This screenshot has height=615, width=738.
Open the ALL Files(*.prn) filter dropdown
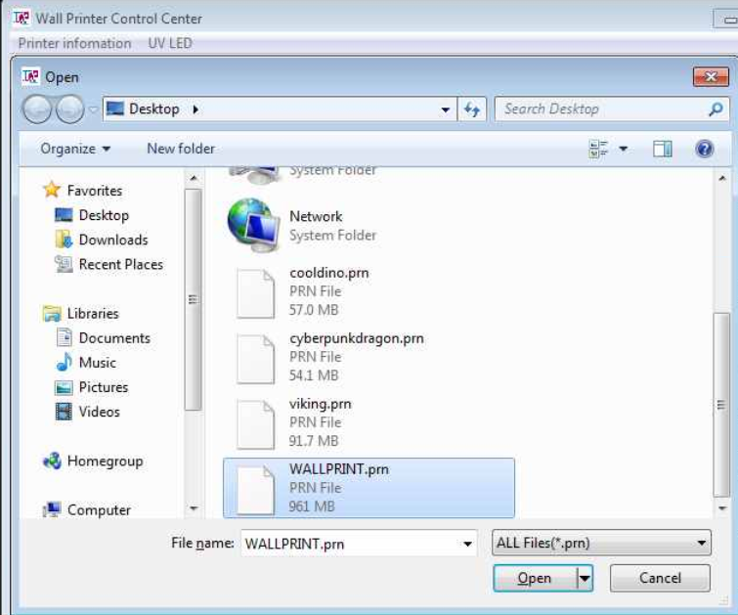[601, 543]
